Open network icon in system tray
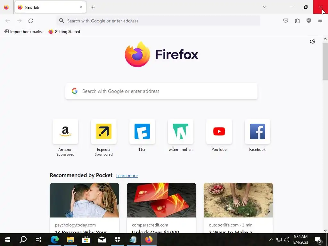Screen dimensions: 328x246 [279, 240]
